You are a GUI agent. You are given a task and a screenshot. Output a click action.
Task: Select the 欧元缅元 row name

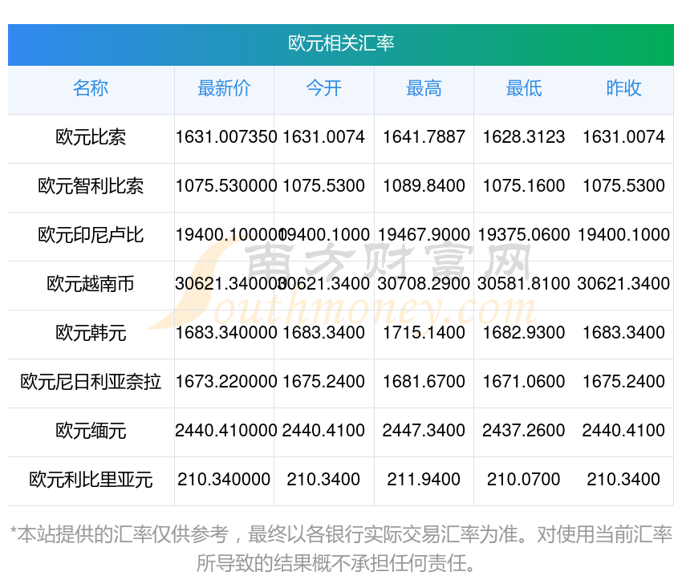[91, 431]
